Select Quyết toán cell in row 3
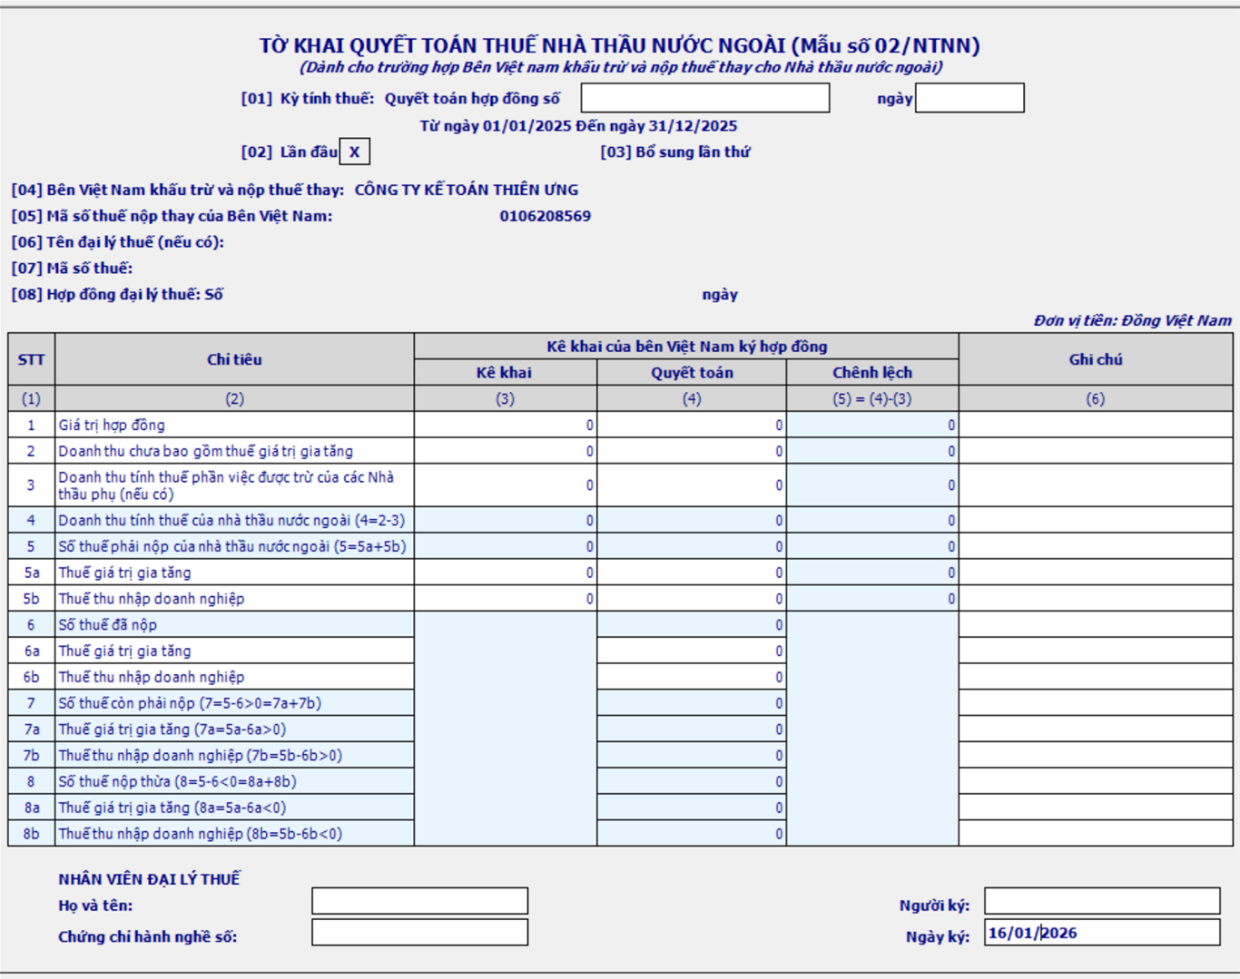 click(x=692, y=485)
